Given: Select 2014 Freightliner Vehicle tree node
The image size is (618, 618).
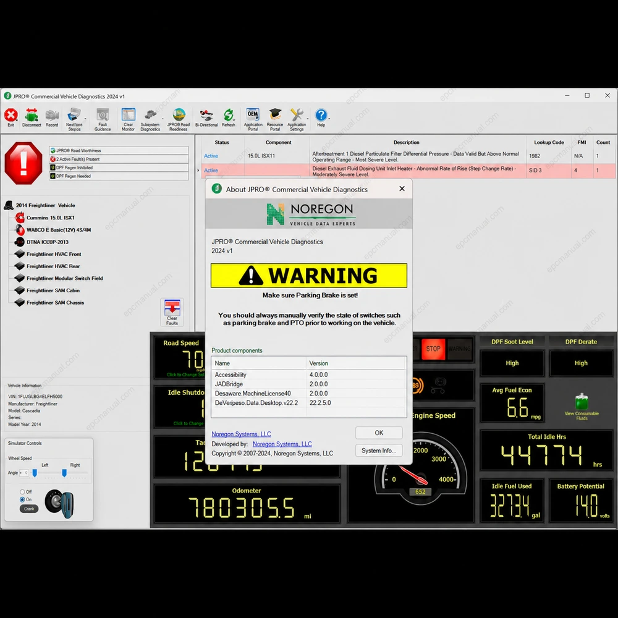Looking at the screenshot, I should [45, 205].
